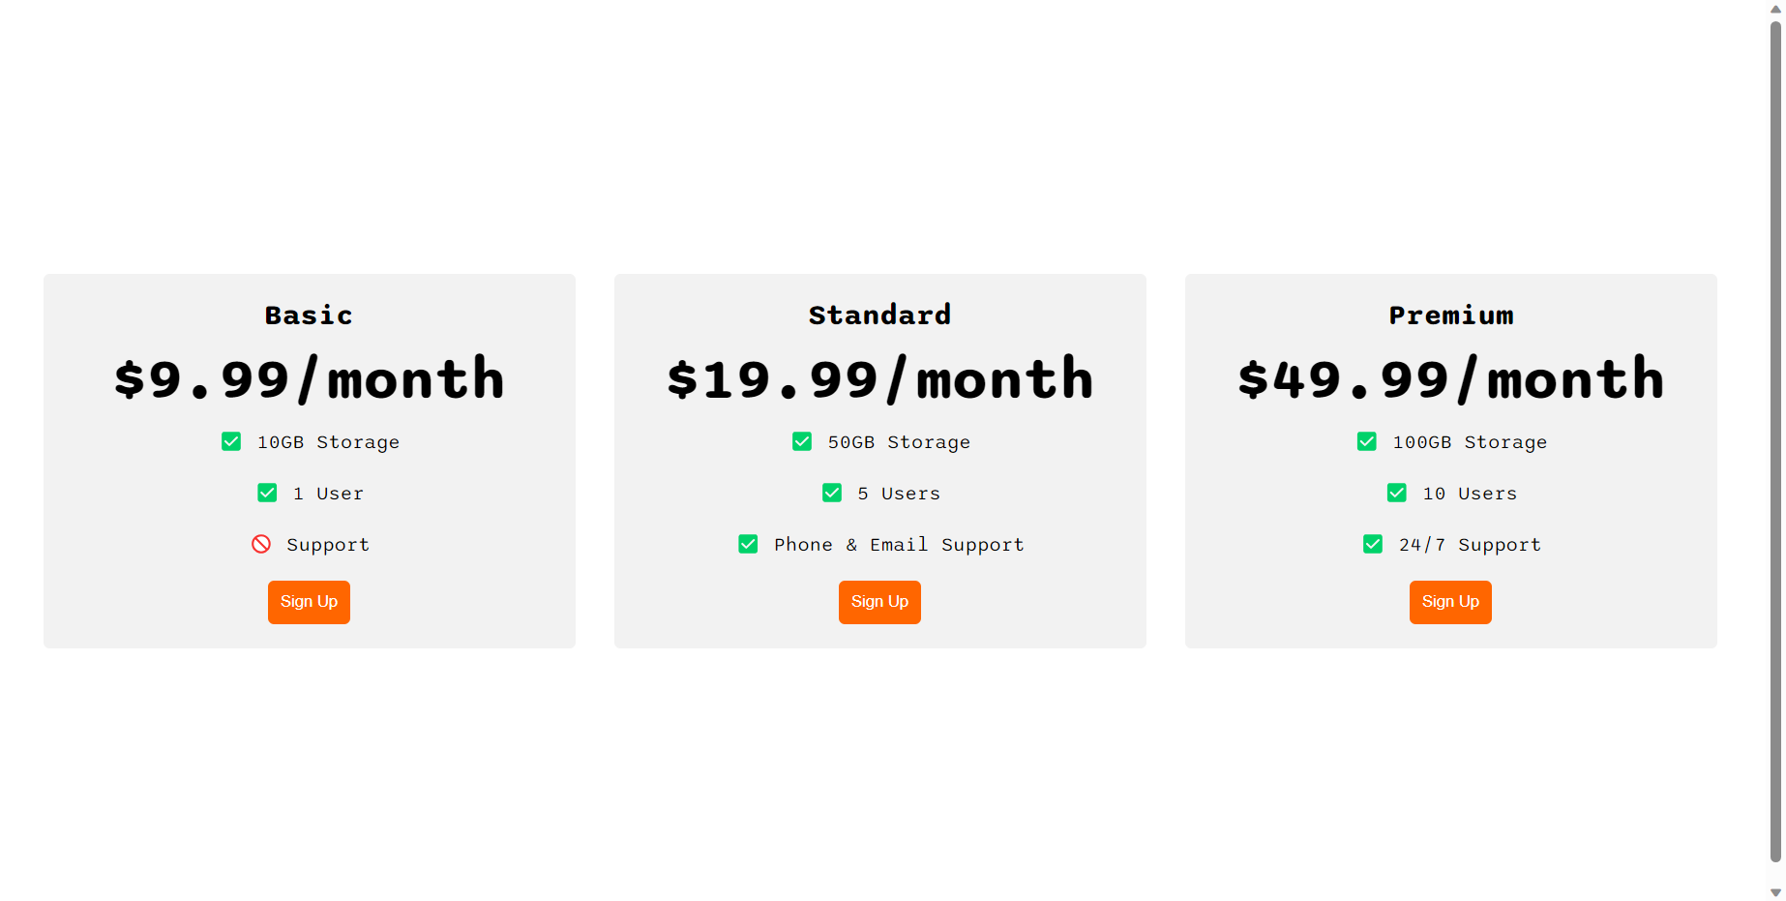Click Sign Up on the Standard plan
The image size is (1786, 901).
(x=879, y=602)
